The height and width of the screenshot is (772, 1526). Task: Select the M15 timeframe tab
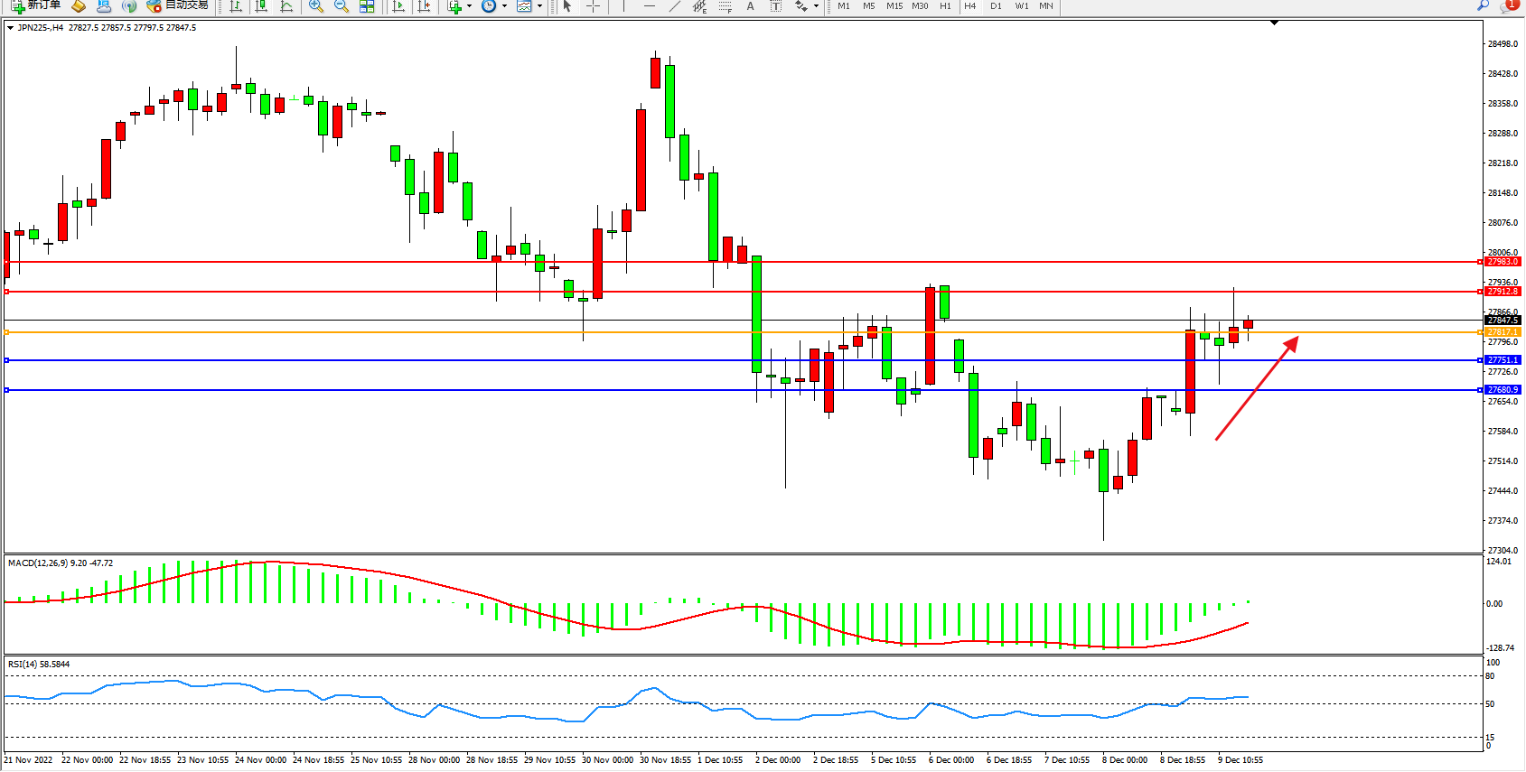(894, 6)
